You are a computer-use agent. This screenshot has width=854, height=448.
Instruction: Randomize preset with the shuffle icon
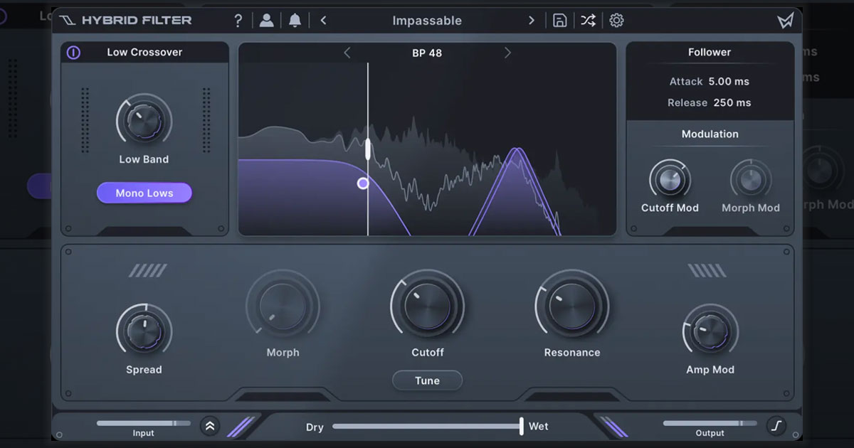tap(588, 21)
